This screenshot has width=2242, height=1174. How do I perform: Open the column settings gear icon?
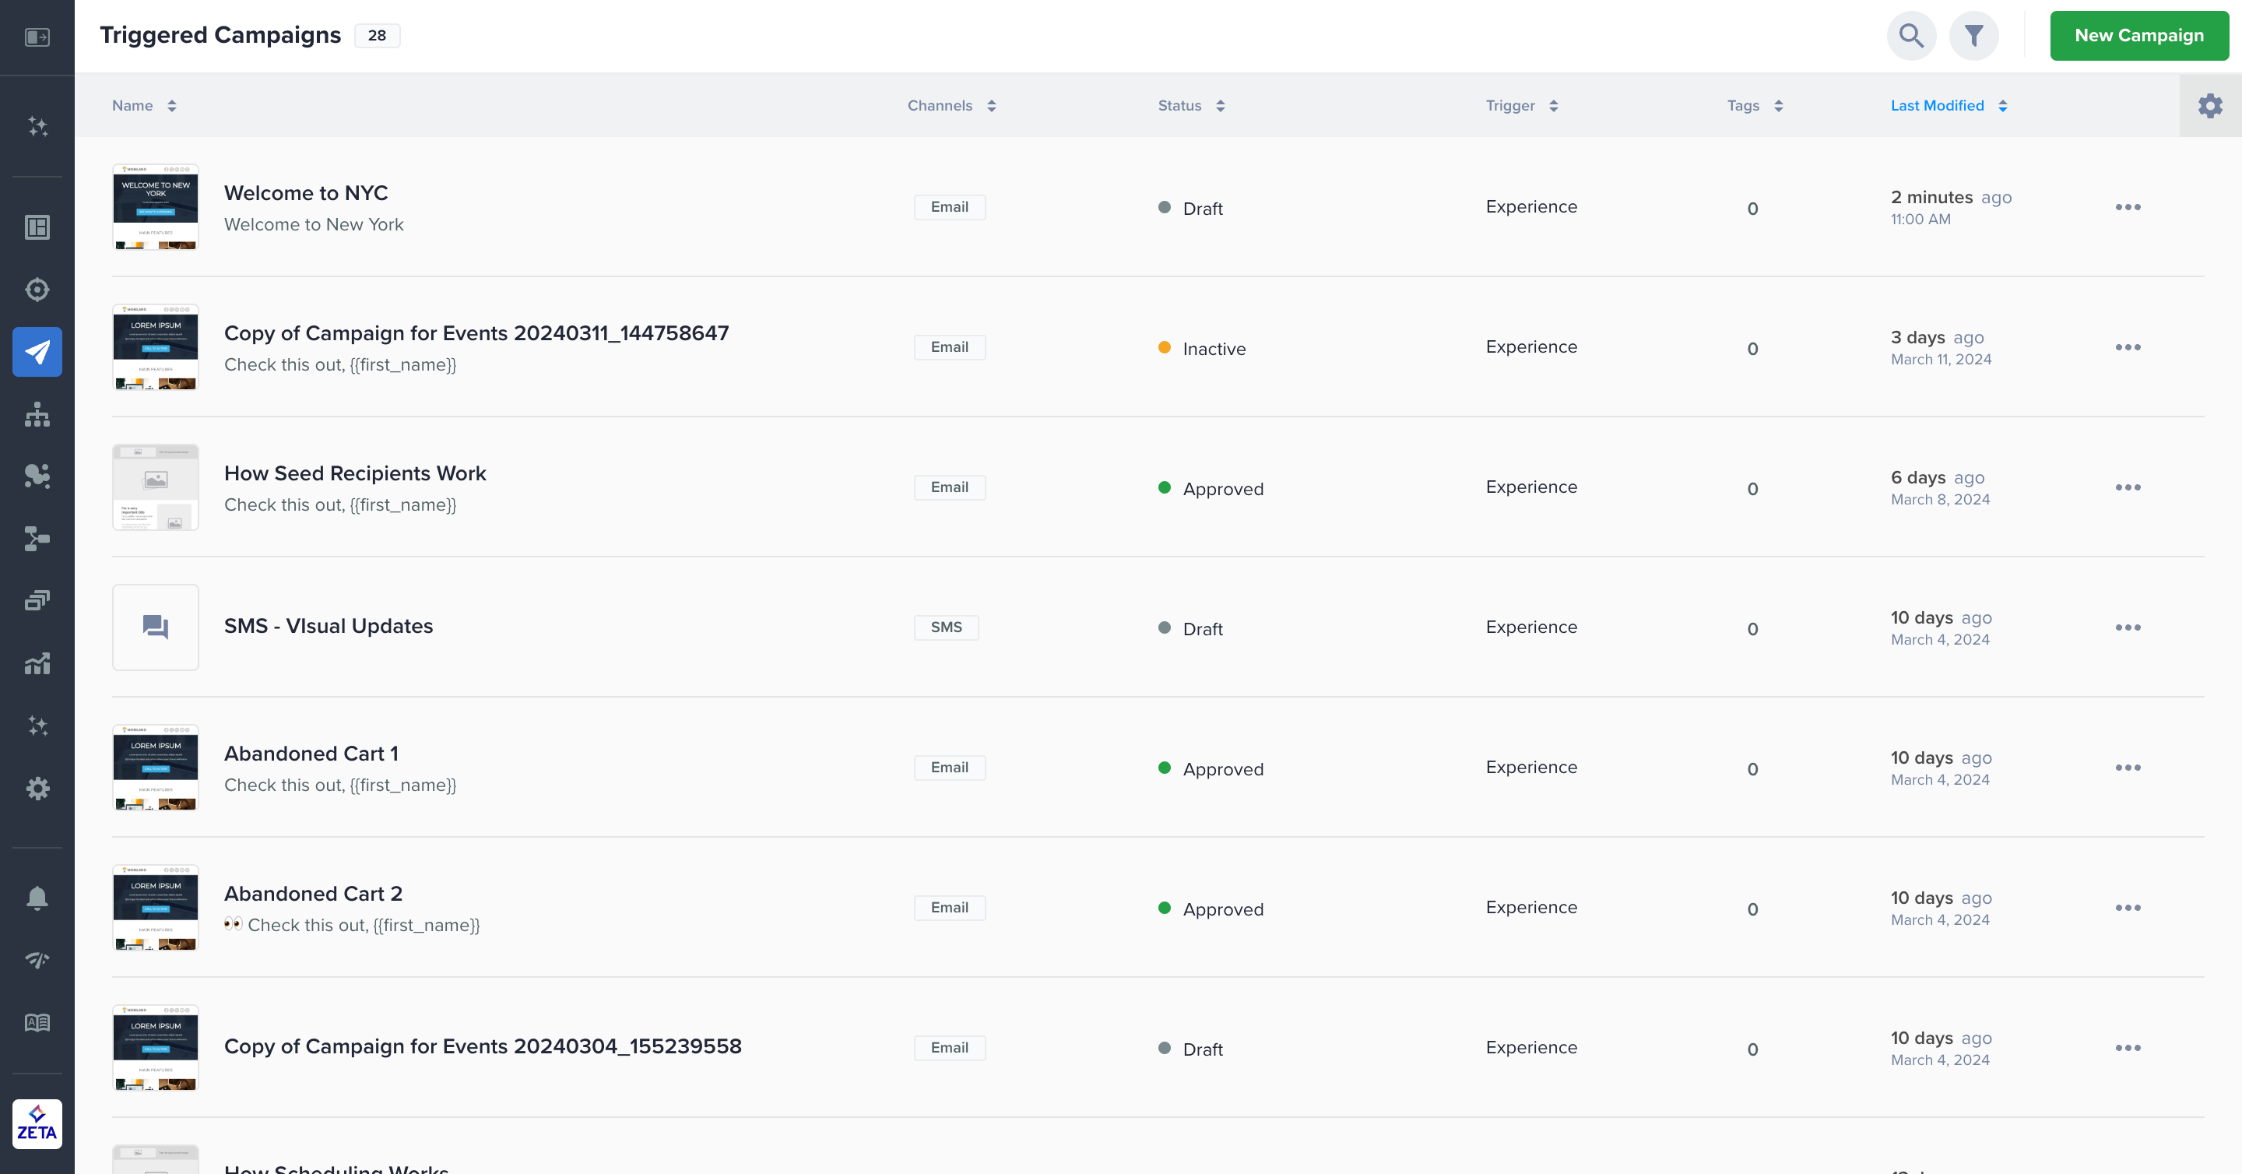click(2210, 106)
